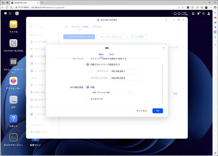Click the NAS desktop view icon in top bar
The height and width of the screenshot is (156, 218).
pyautogui.click(x=5, y=13)
